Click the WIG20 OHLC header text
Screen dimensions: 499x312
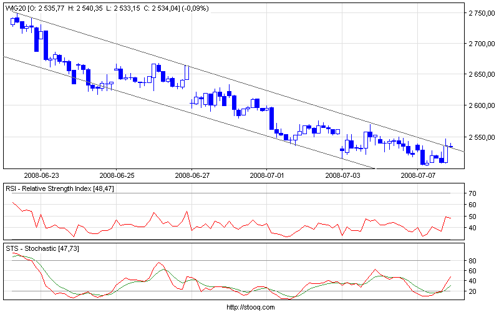click(x=107, y=9)
